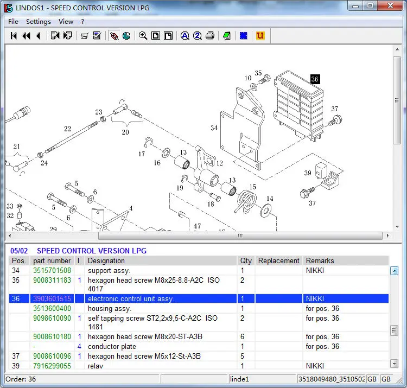Screen dimensions: 407x388
Task: Jump to first page arrow icon
Action: (x=14, y=36)
